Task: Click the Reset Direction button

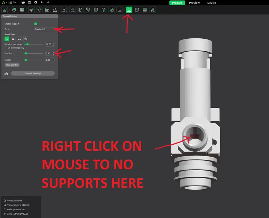Action: pos(12,65)
